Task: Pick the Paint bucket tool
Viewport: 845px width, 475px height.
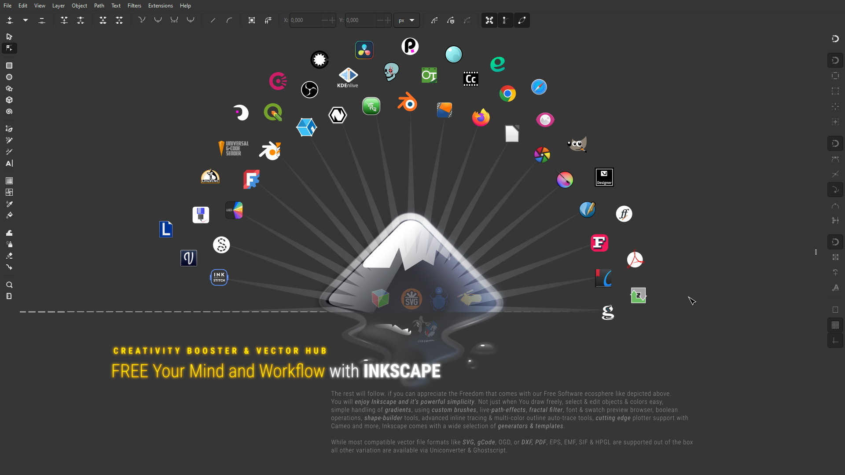Action: [9, 215]
